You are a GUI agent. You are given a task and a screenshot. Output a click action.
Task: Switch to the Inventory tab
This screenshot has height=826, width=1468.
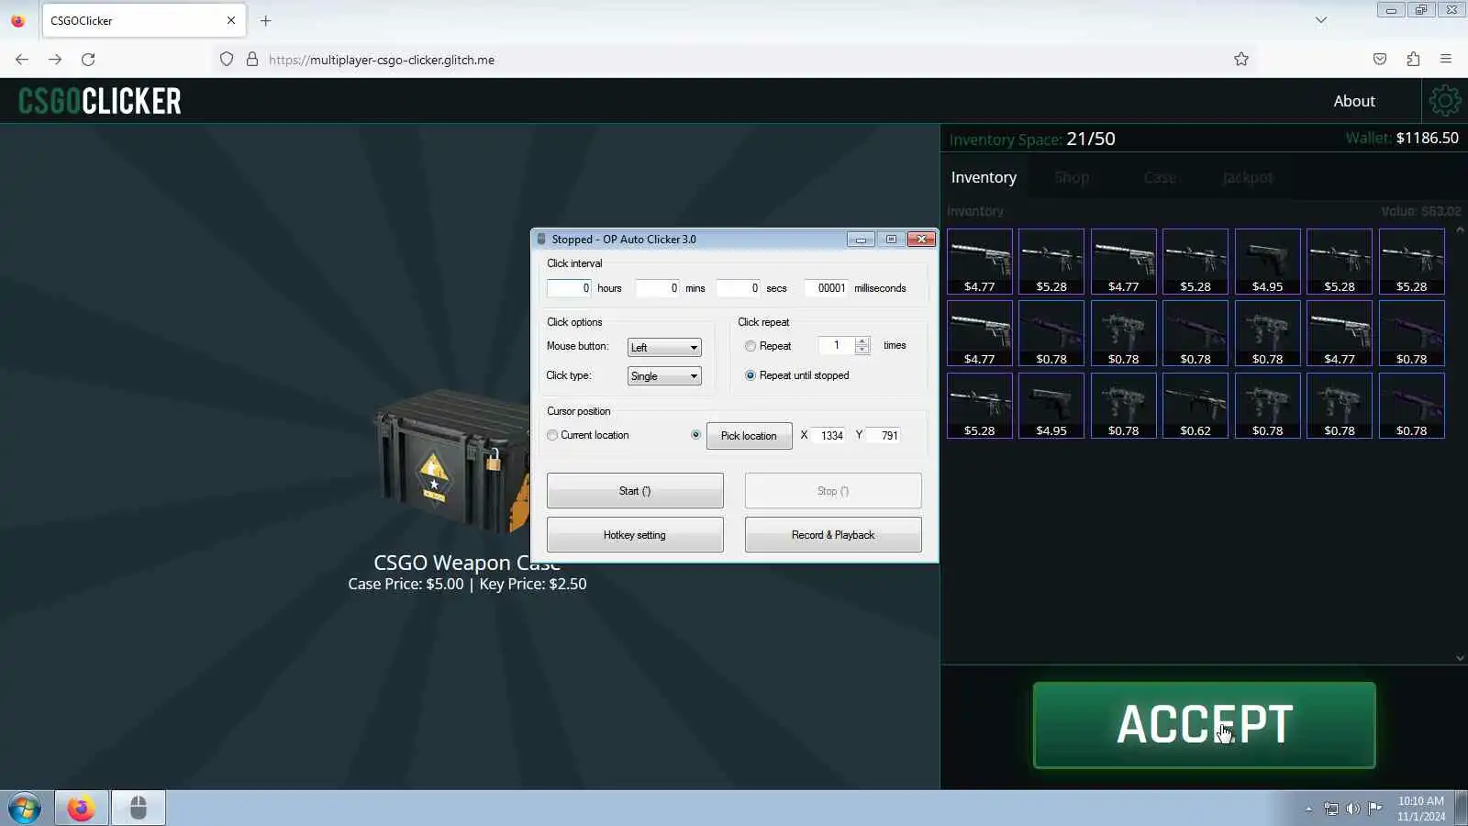click(x=984, y=178)
